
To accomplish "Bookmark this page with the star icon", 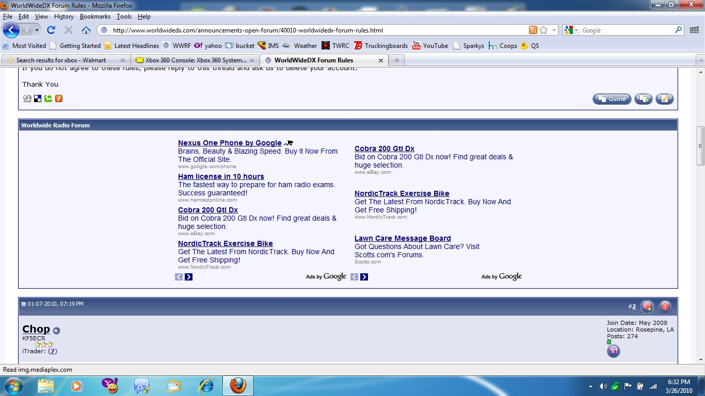I will pos(543,30).
